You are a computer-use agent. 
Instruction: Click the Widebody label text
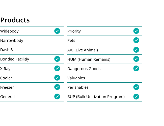pyautogui.click(x=9, y=31)
